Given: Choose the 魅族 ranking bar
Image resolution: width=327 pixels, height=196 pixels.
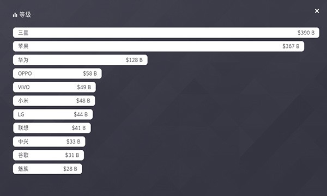Looking at the screenshot, I should pos(47,169).
